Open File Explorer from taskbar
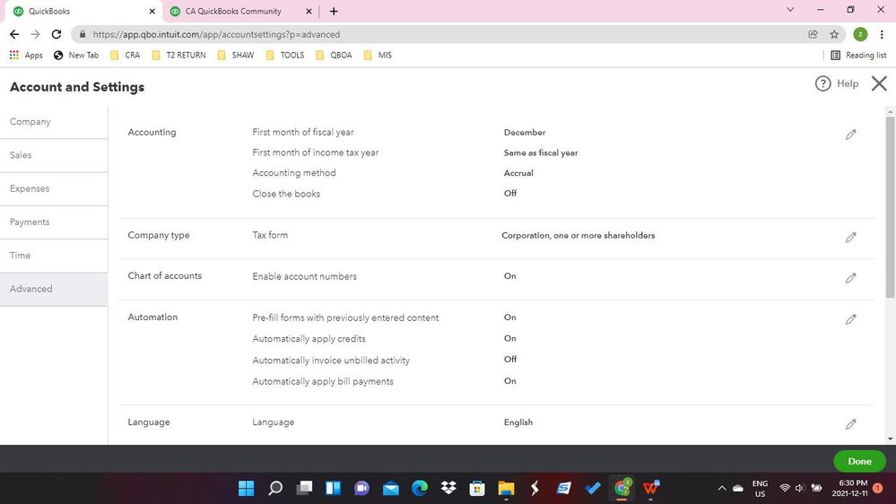This screenshot has height=504, width=896. click(506, 488)
